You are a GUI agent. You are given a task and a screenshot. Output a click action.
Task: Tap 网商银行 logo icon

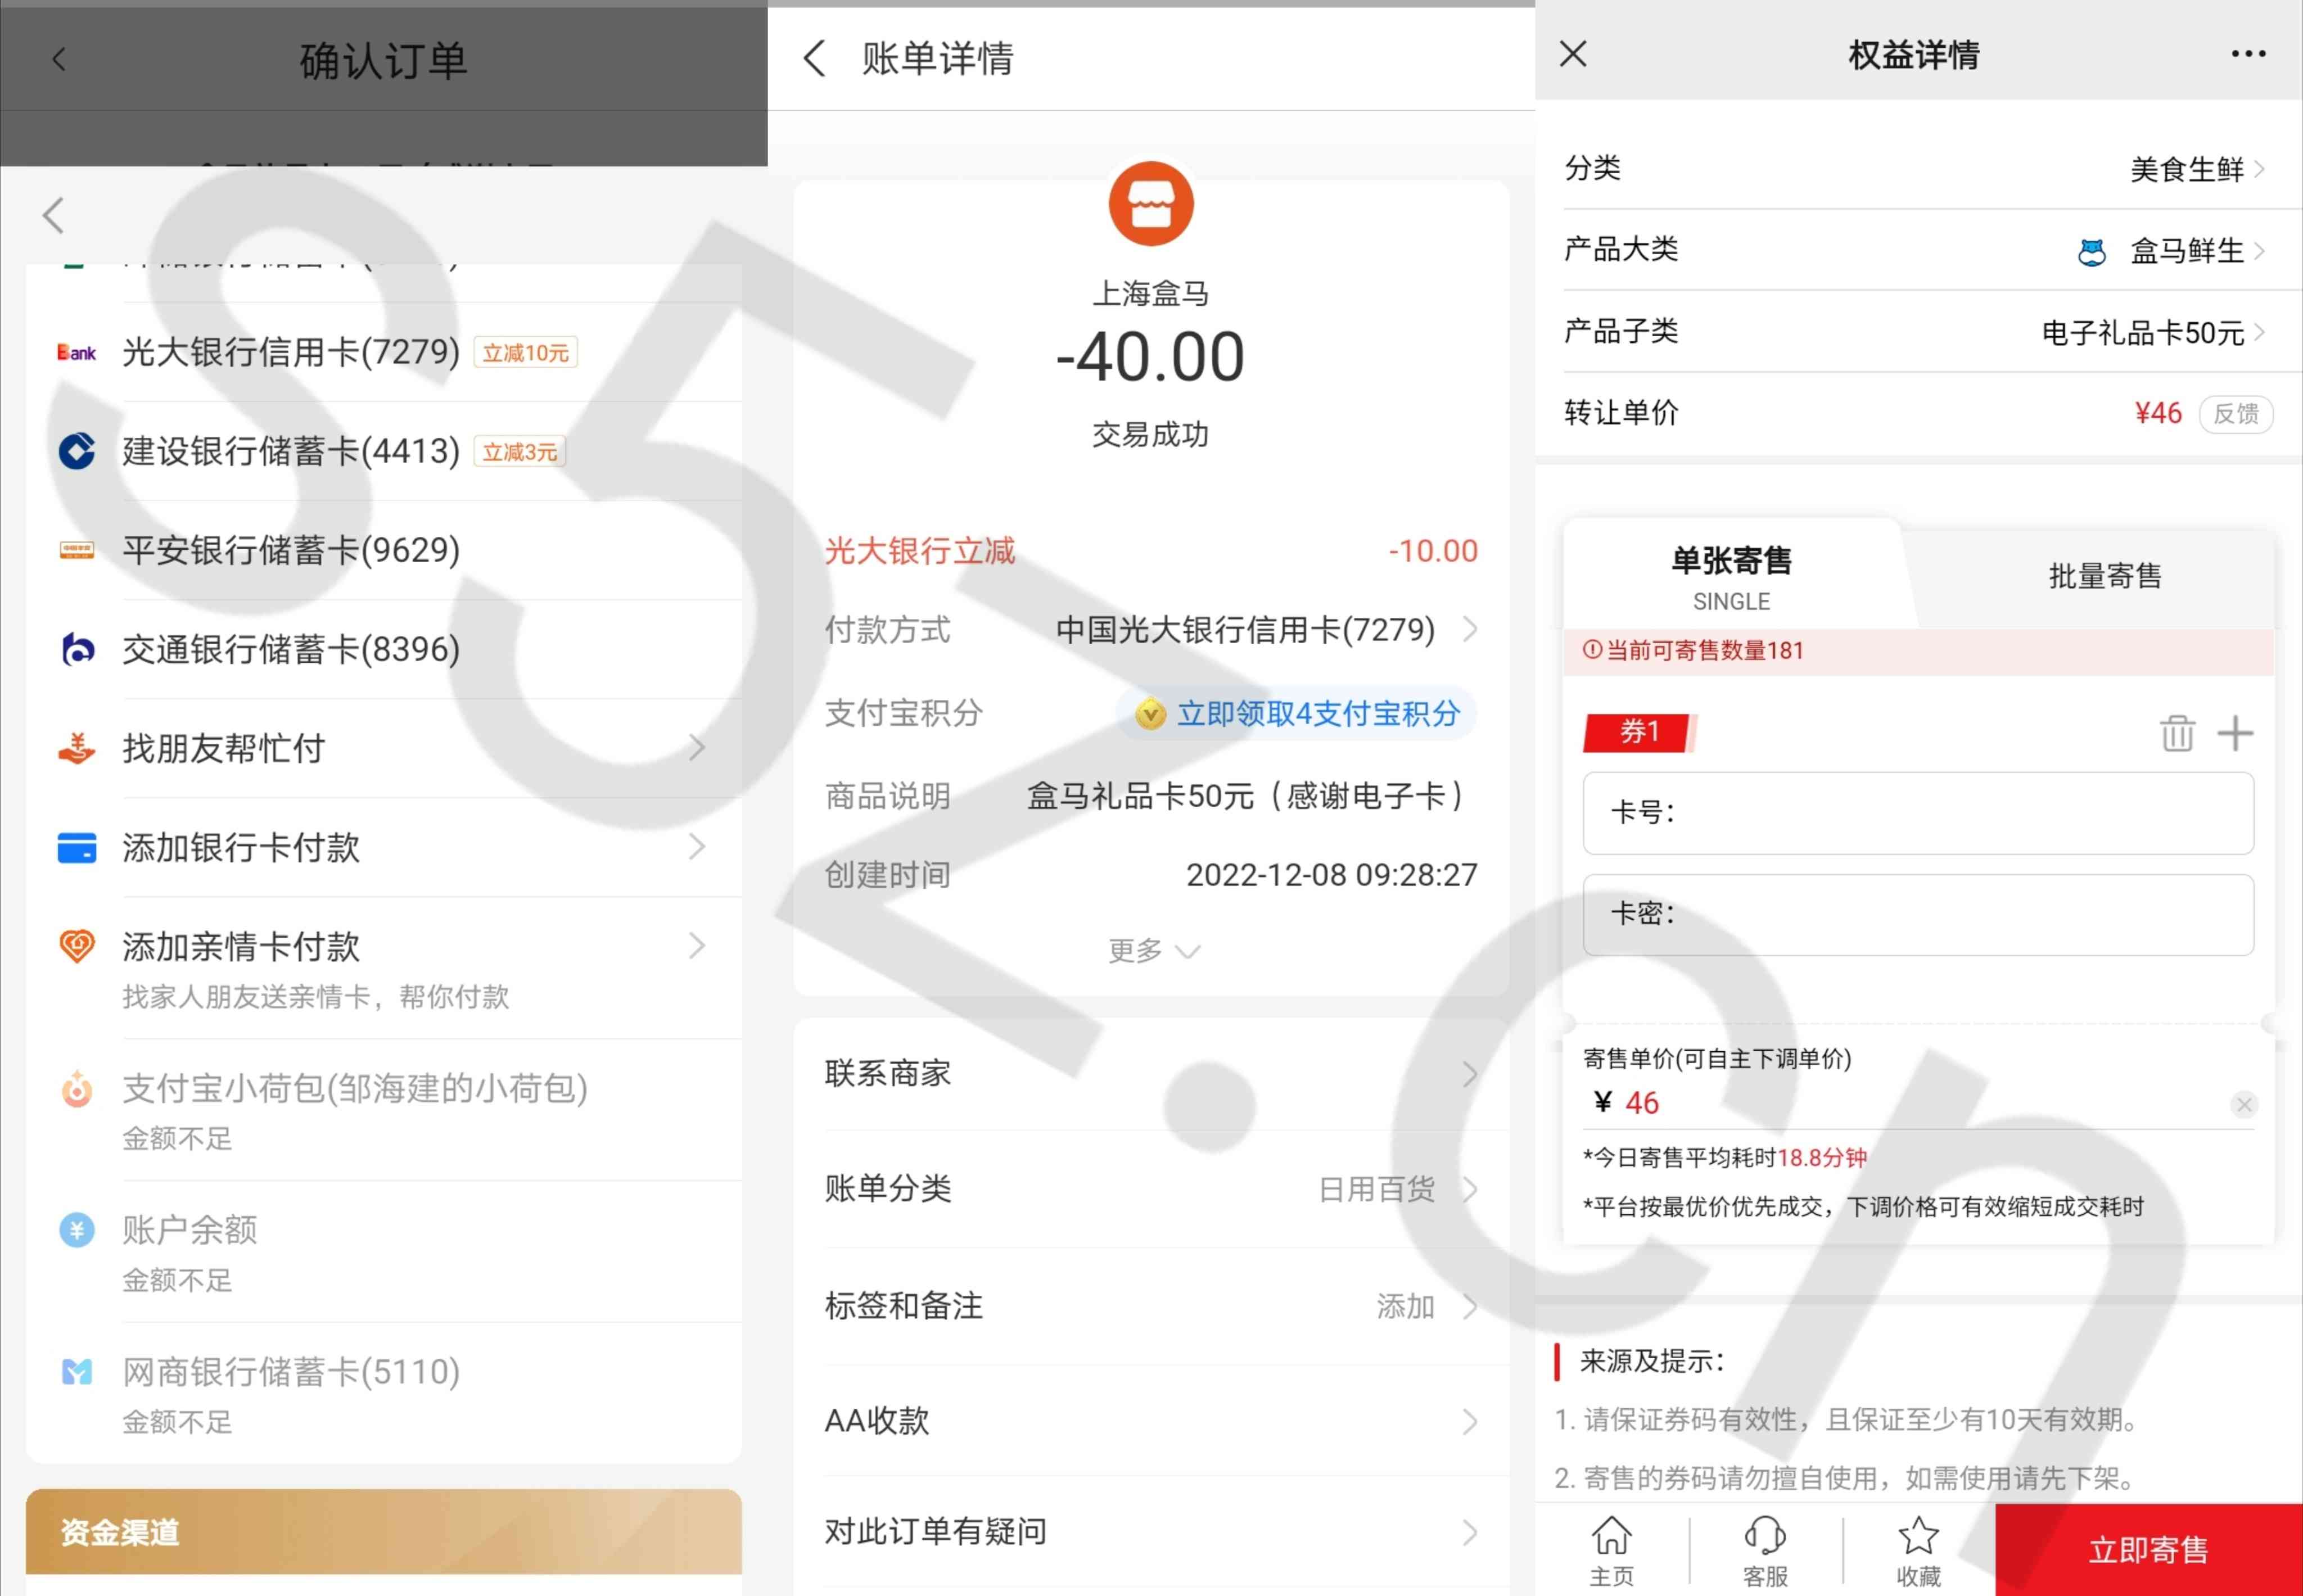pos(77,1371)
